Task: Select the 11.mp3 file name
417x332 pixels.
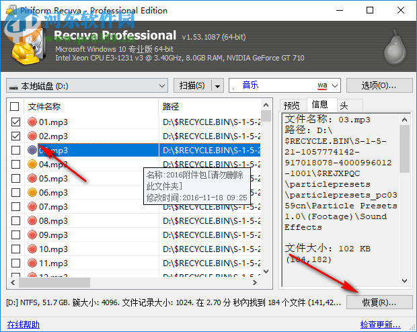Action: coord(53,263)
